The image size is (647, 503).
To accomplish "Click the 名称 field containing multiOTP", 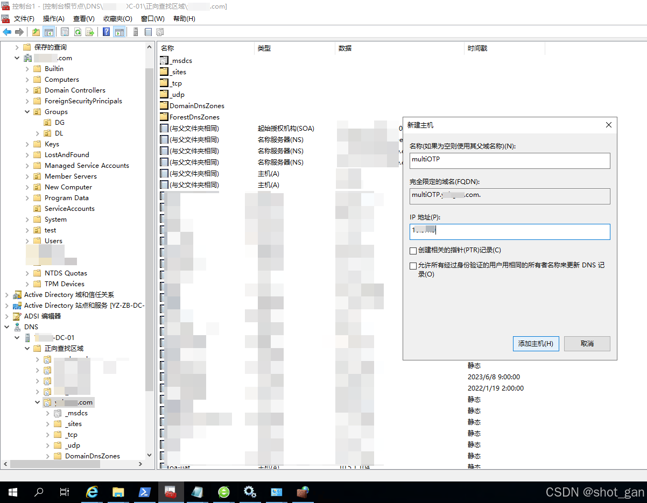I will click(x=510, y=161).
